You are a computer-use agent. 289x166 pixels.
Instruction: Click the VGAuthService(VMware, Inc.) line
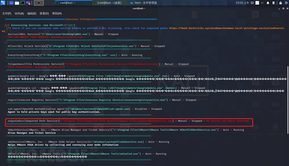click(x=126, y=130)
